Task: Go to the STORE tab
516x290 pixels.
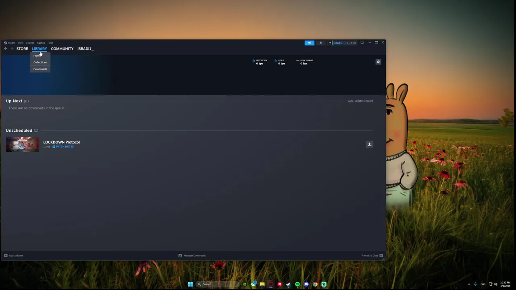Action: pos(22,49)
